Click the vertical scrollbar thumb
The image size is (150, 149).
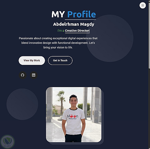tap(149, 35)
